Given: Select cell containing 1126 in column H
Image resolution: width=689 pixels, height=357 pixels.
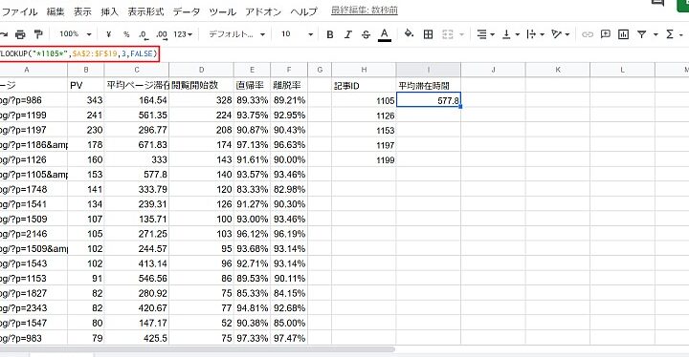Looking at the screenshot, I should tap(364, 115).
